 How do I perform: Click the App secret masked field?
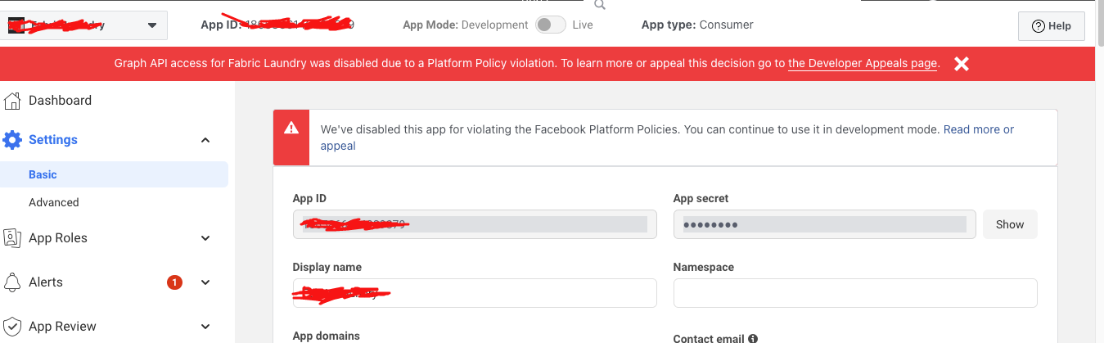tap(824, 224)
